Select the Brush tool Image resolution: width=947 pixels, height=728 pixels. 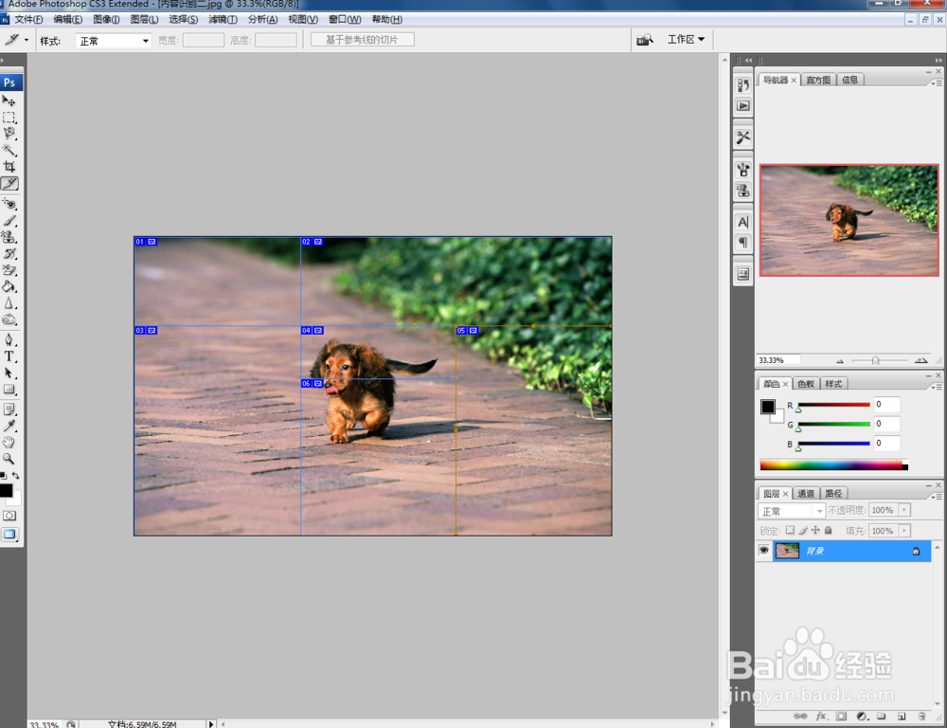click(9, 221)
